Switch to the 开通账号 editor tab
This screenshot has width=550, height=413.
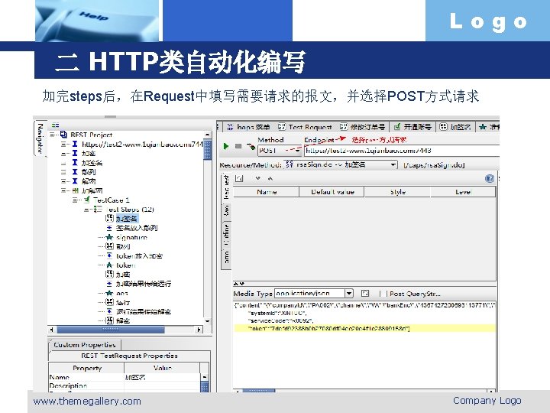pyautogui.click(x=412, y=127)
